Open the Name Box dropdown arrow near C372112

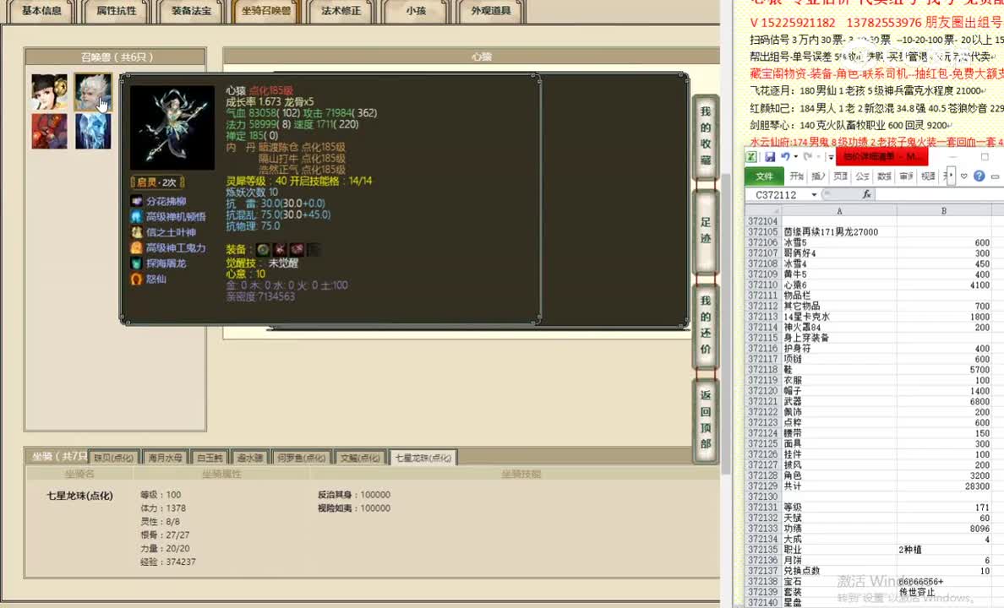[x=814, y=194]
